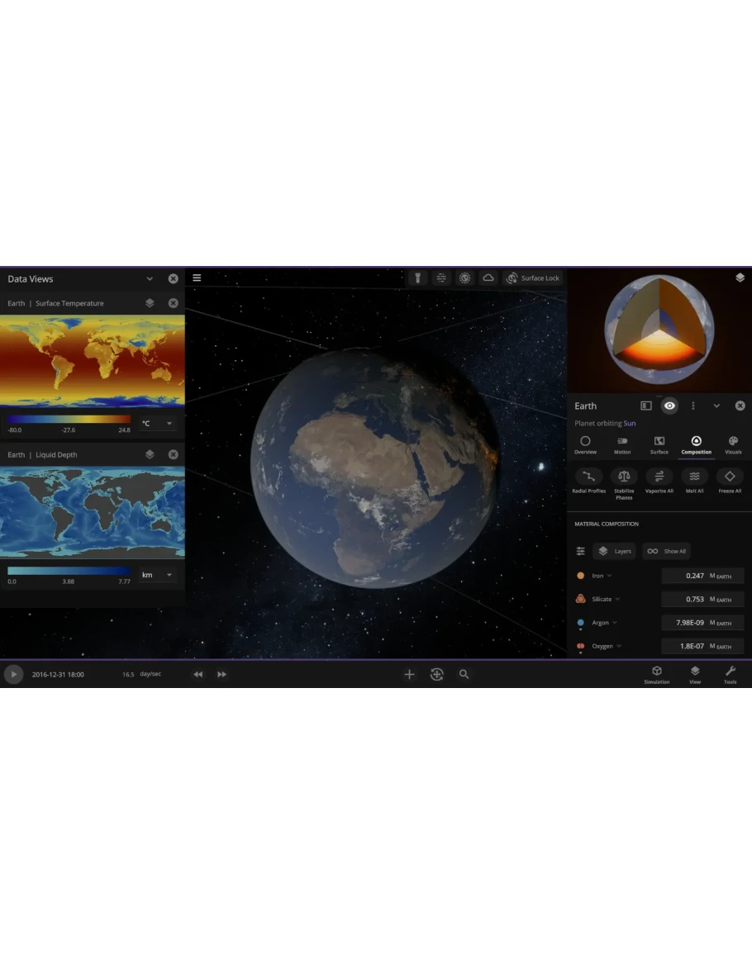Click the cloud icon in top toolbar
The width and height of the screenshot is (752, 954).
pos(488,278)
